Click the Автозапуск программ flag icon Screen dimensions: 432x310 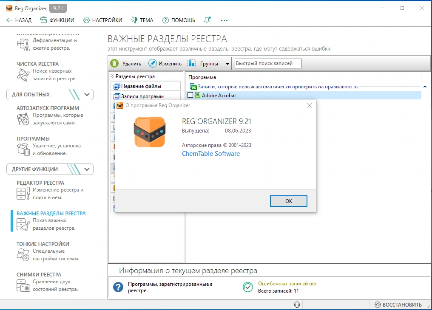[x=23, y=119]
